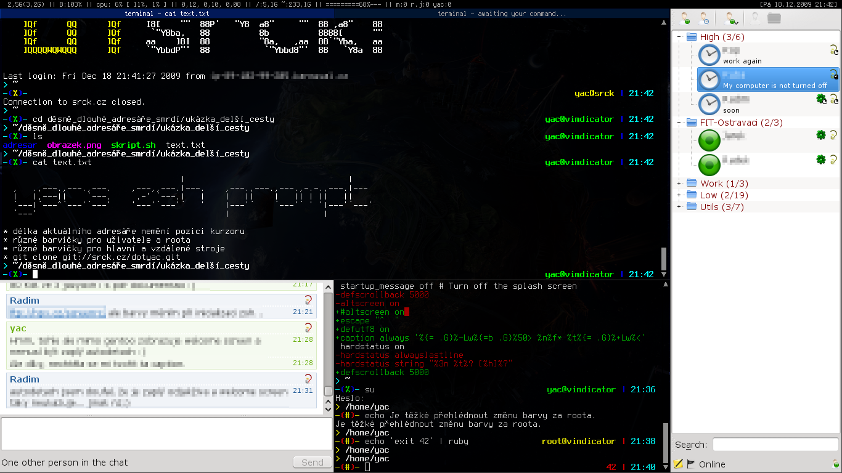842x473 pixels.
Task: Click 'root@vimdicator' prompt text in lower terminal
Action: [x=578, y=441]
